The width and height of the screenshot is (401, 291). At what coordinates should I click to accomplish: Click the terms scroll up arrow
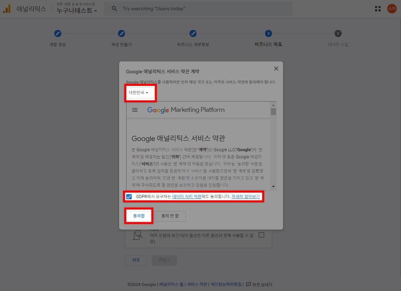tap(273, 105)
